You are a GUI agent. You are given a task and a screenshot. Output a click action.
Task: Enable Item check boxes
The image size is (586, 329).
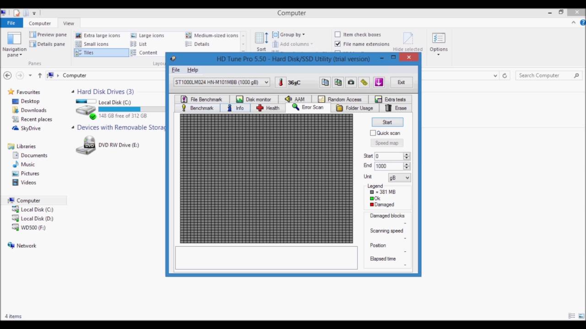338,34
